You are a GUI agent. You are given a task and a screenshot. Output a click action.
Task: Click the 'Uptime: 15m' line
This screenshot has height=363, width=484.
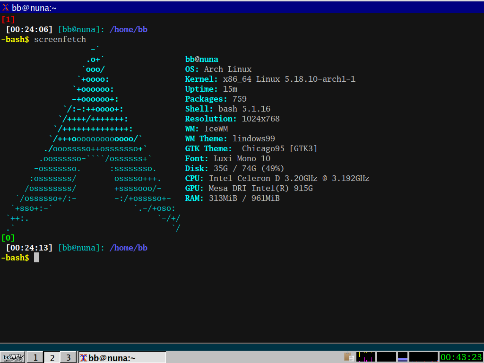(x=211, y=89)
